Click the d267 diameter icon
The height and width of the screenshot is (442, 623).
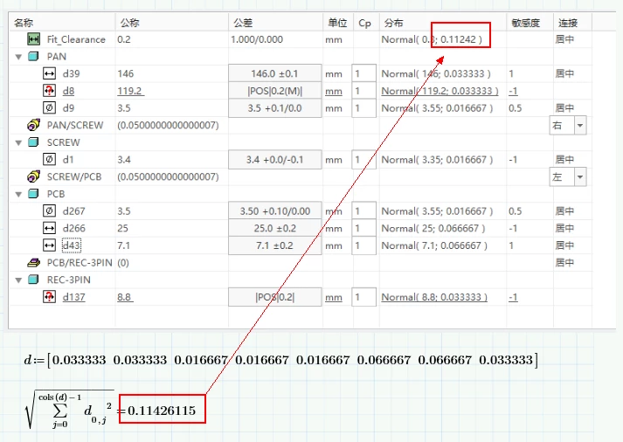pos(49,211)
